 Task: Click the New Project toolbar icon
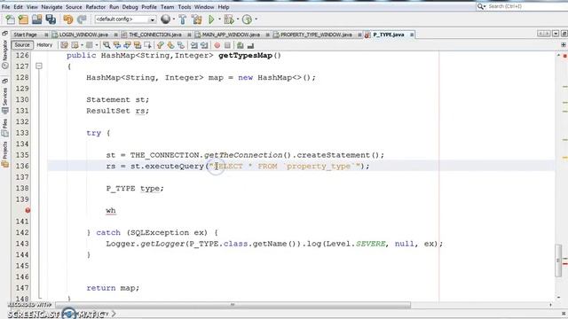[24, 19]
